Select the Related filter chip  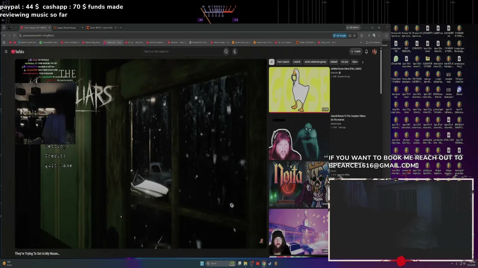tap(334, 62)
